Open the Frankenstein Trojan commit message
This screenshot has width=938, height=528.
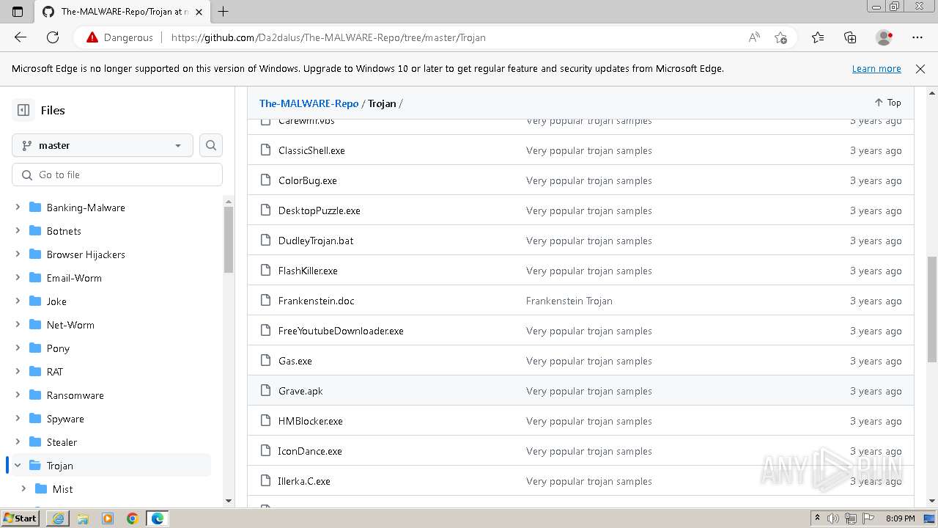pyautogui.click(x=569, y=301)
